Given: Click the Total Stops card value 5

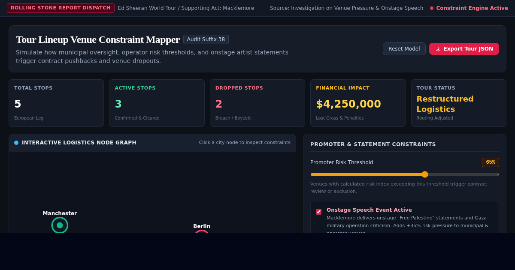Looking at the screenshot, I should pyautogui.click(x=18, y=104).
